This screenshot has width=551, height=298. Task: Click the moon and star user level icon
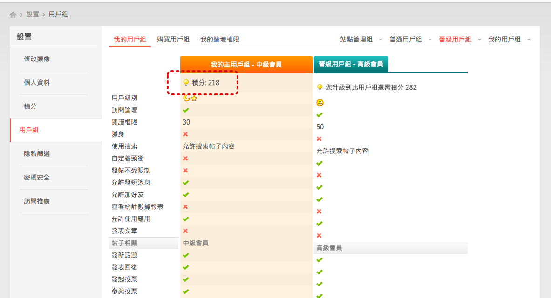click(190, 98)
